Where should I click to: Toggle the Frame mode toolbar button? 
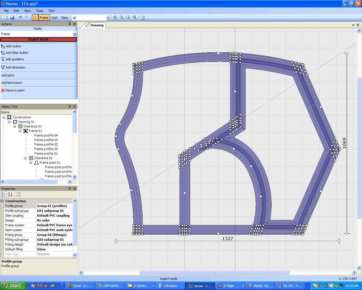pyautogui.click(x=44, y=18)
